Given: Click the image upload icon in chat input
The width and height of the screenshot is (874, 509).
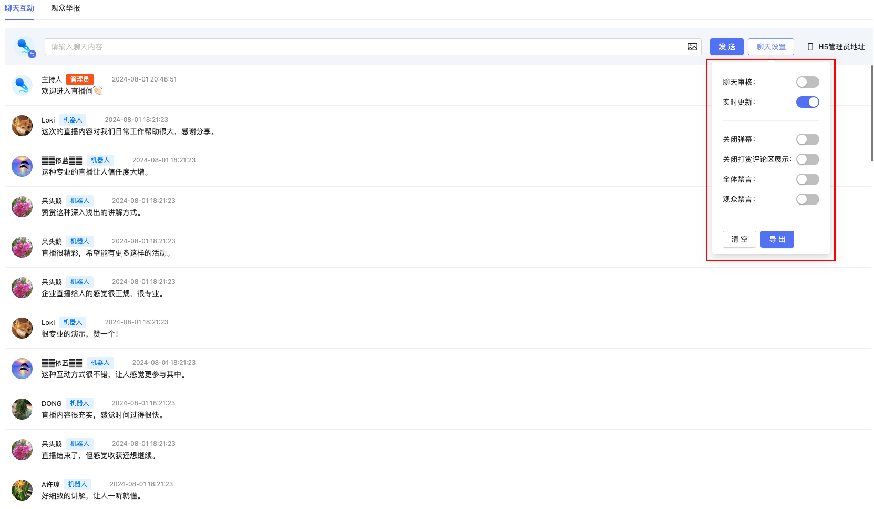Looking at the screenshot, I should tap(692, 47).
